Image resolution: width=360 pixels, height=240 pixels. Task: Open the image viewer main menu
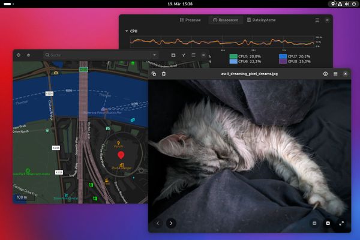coord(335,74)
